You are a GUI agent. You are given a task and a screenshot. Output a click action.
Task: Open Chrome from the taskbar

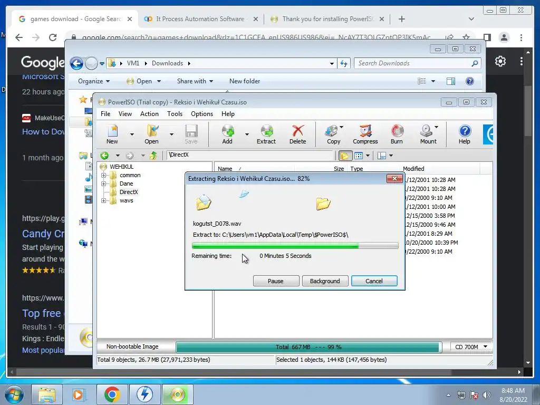(x=112, y=394)
